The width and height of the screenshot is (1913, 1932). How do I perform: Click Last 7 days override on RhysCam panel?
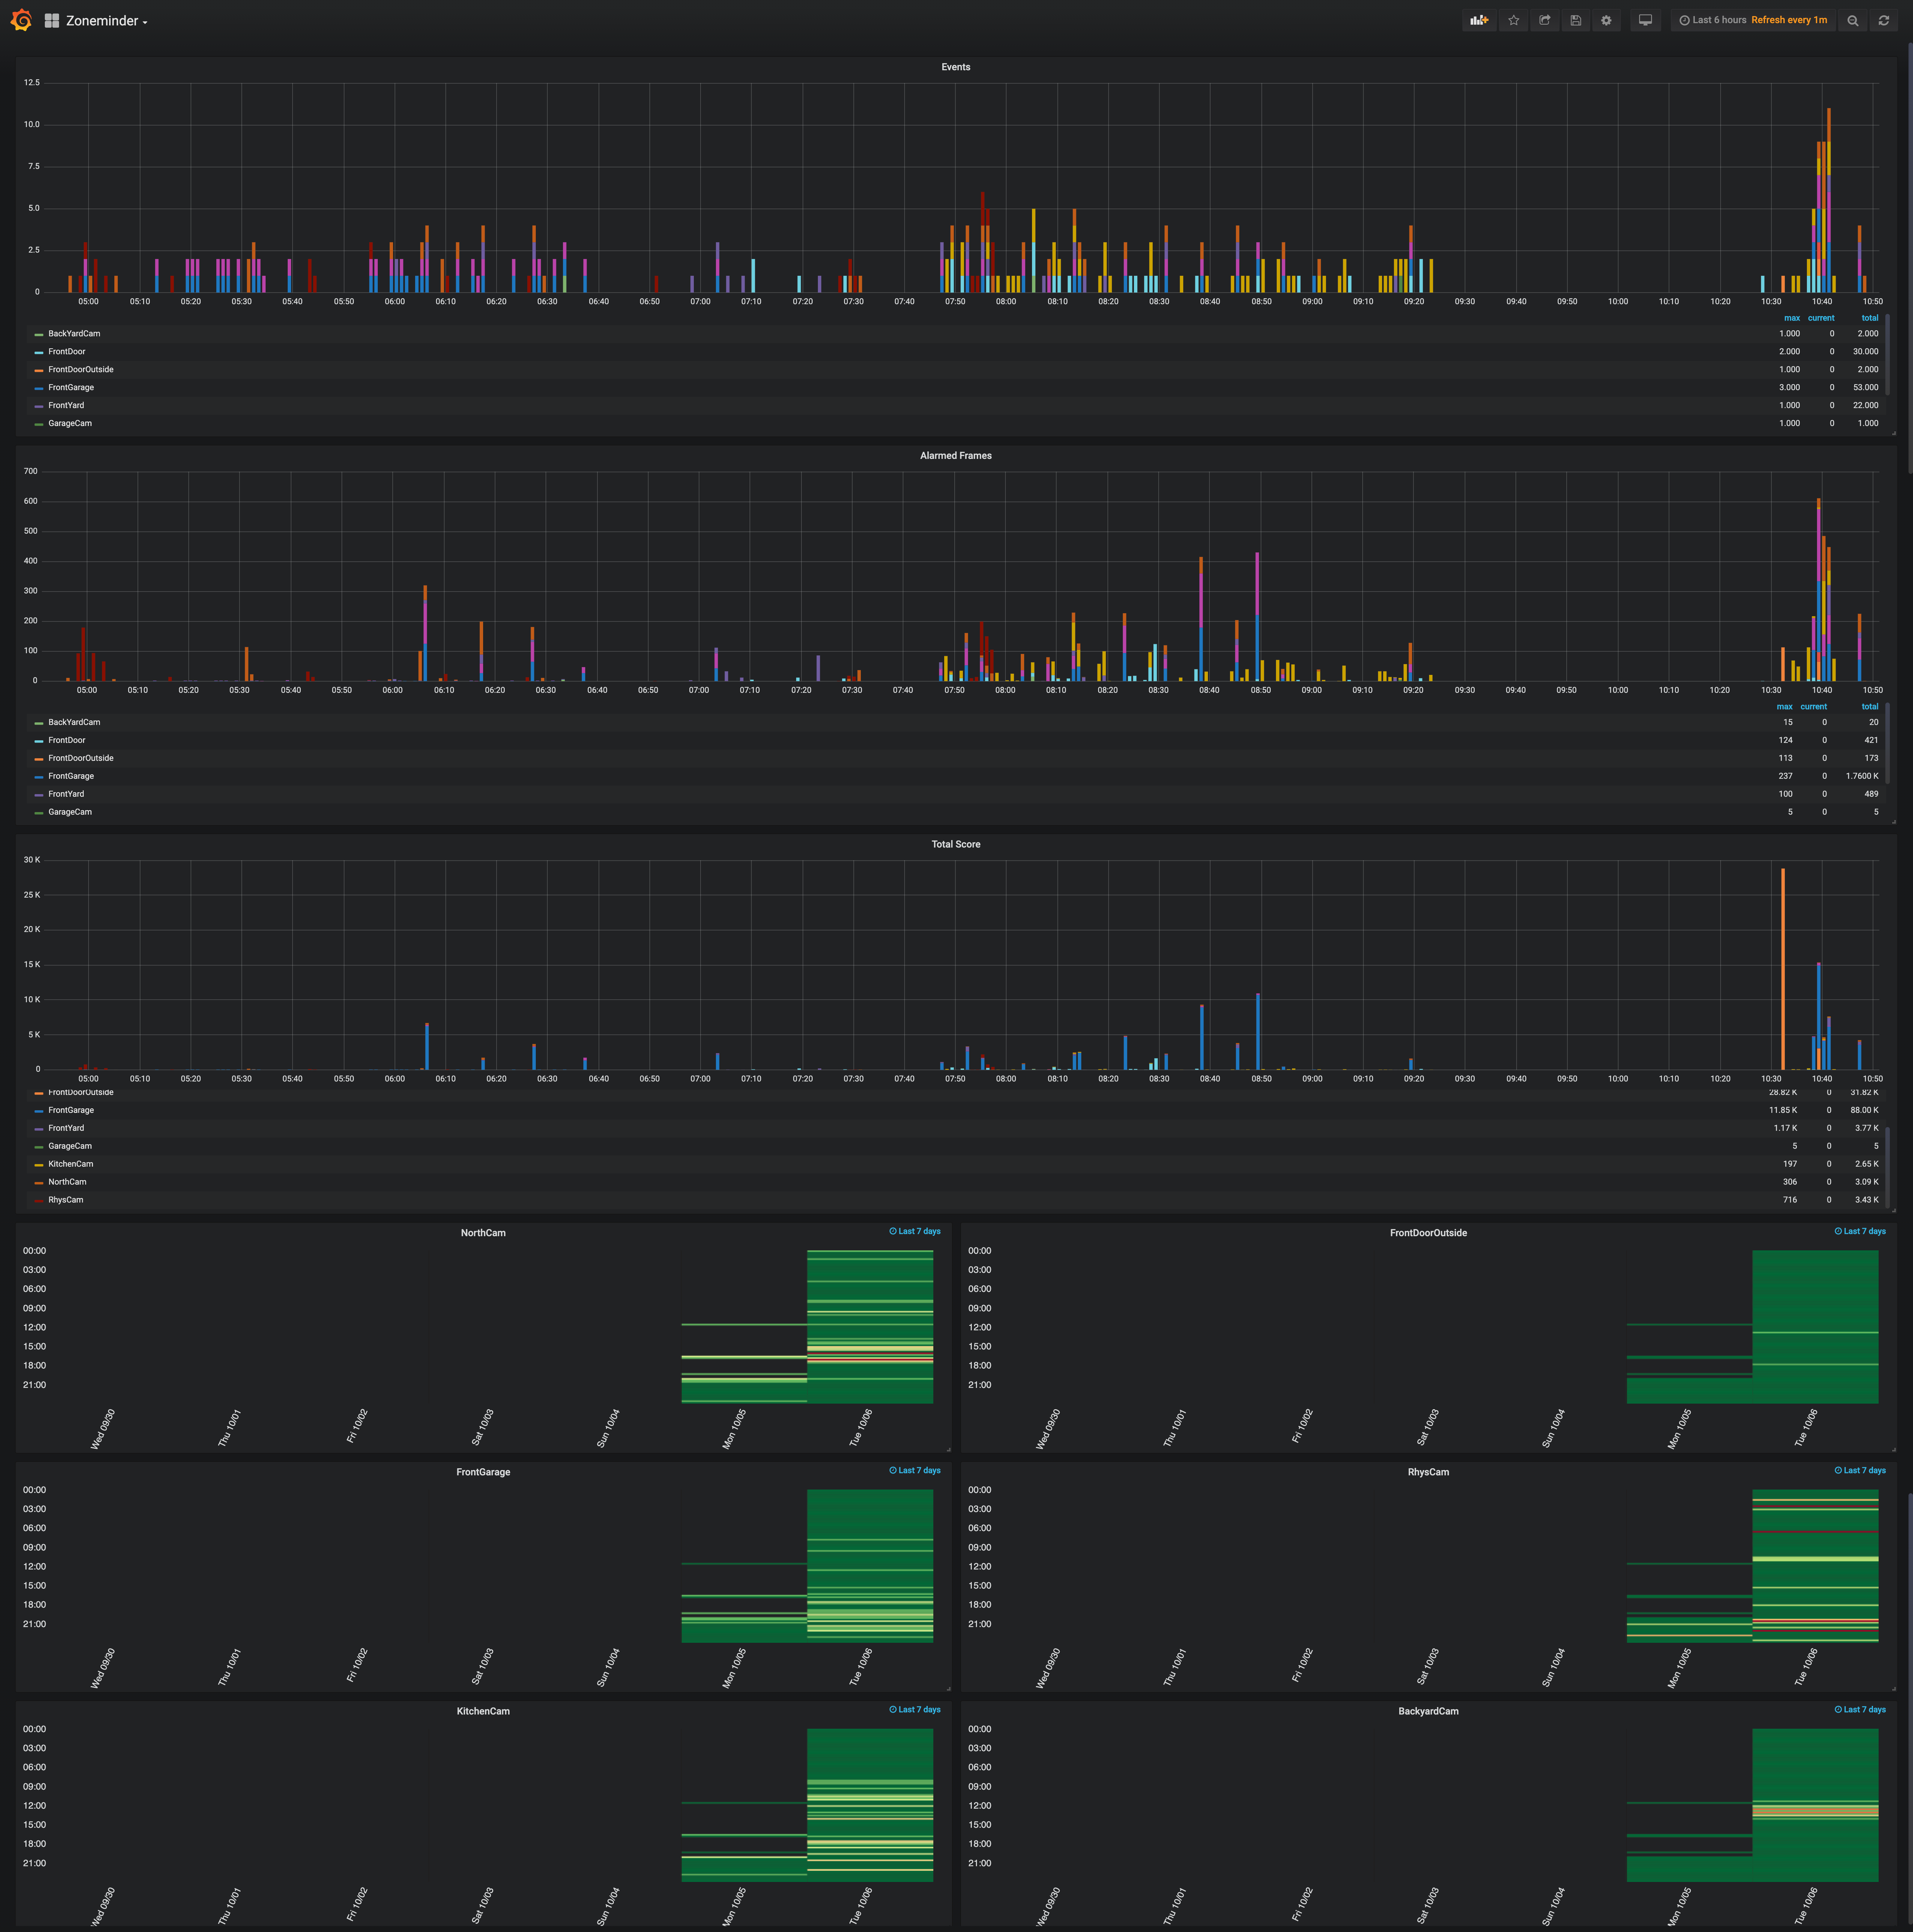coord(1860,1471)
